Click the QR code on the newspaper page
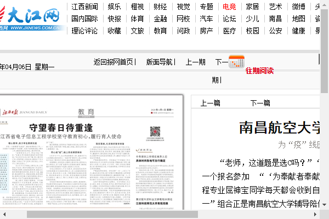Image resolution: width=329 pixels, height=219 pixels. 155,132
